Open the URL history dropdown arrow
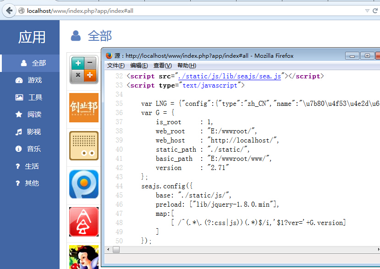The image size is (380, 269). 367,11
